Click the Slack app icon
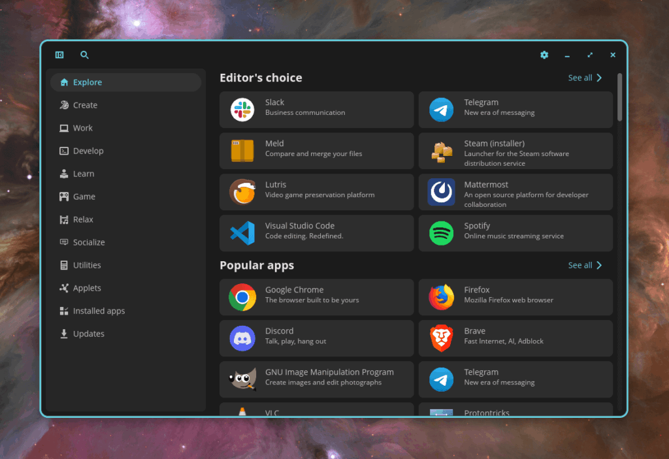 pos(242,110)
